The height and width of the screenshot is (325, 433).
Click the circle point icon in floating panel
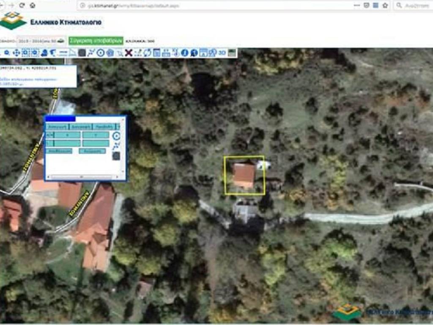coord(116,136)
